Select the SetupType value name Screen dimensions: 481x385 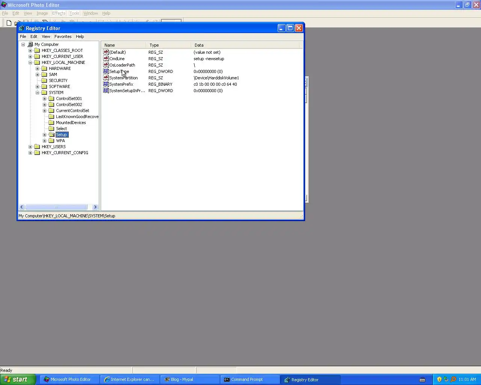(x=119, y=71)
